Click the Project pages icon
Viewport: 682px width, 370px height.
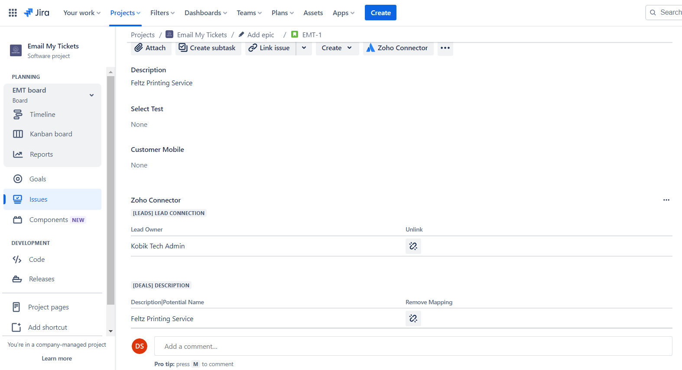16,307
